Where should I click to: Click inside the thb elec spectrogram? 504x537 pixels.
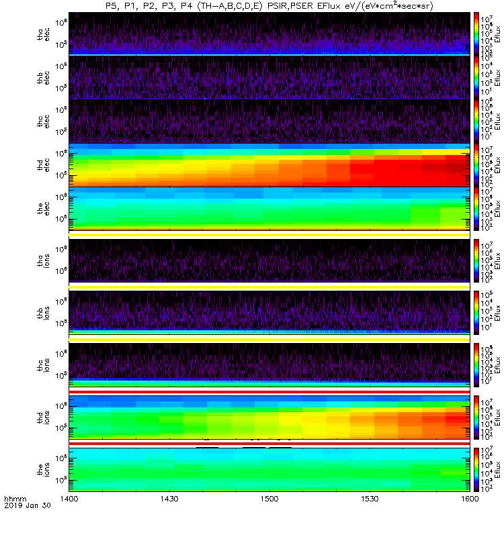[x=269, y=78]
